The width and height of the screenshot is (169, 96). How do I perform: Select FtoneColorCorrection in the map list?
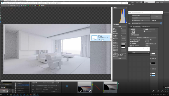pyautogui.click(x=22, y=85)
